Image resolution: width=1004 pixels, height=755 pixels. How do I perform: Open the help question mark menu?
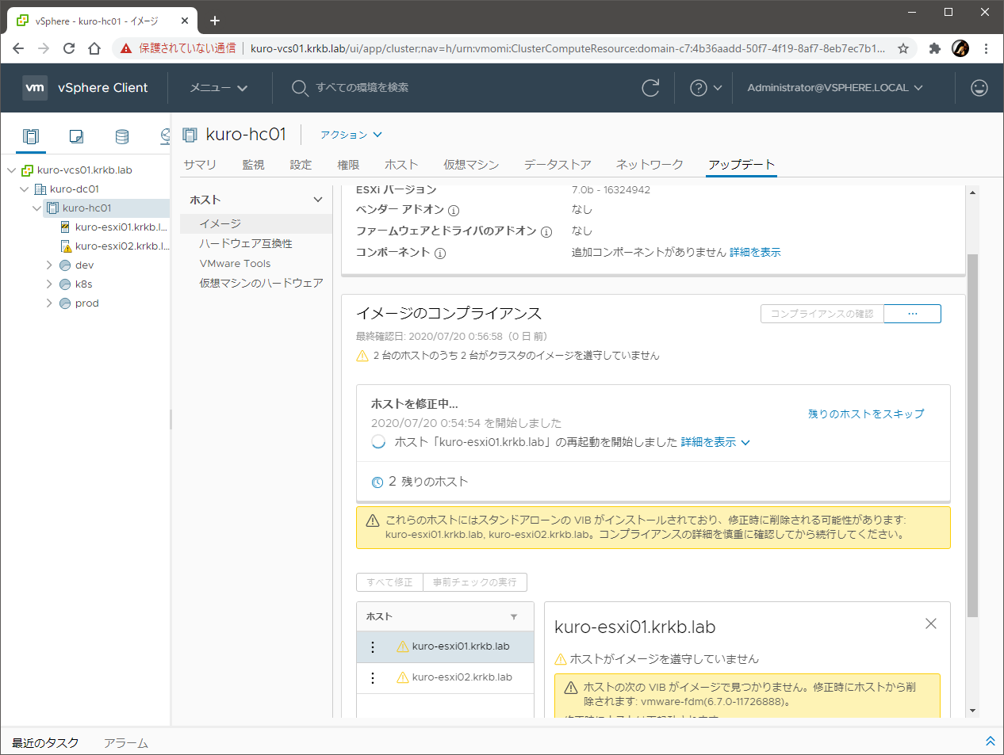(x=705, y=88)
